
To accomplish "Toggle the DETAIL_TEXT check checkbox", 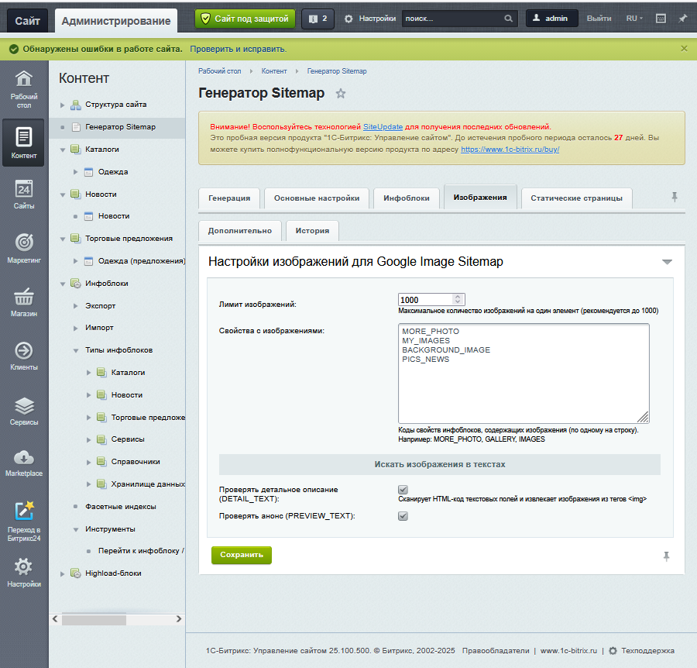I will 403,490.
